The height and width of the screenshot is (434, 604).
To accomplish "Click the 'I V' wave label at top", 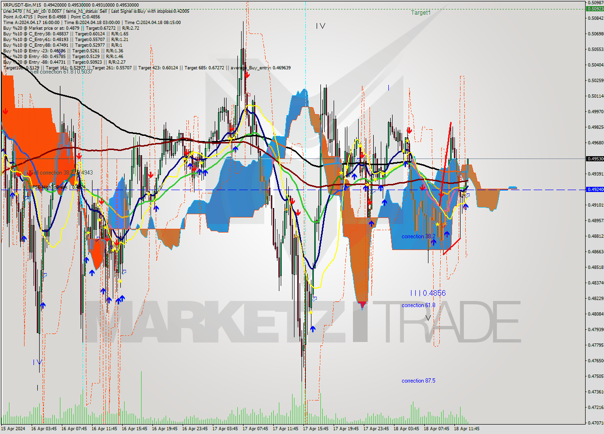I will [320, 26].
